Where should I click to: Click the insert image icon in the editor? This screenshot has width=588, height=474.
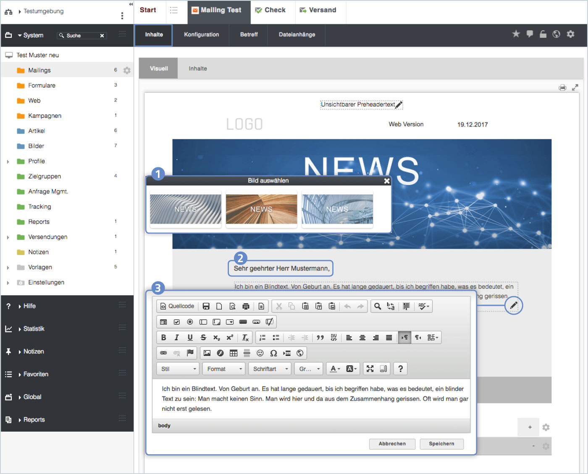[207, 353]
